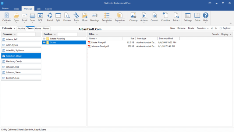This screenshot has width=234, height=132.
Task: Open the Tools icon
Action: click(76, 15)
